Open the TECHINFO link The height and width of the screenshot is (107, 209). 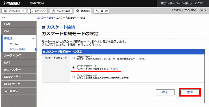point(190,10)
